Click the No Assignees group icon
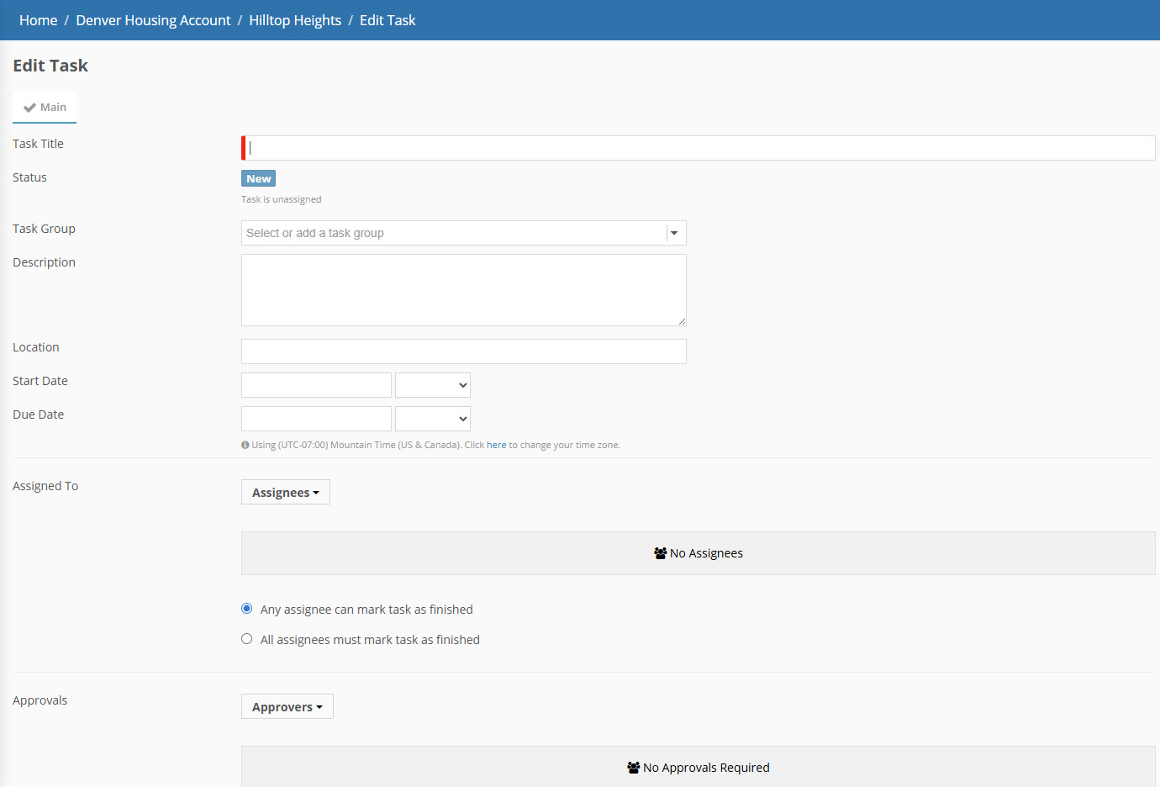This screenshot has height=787, width=1160. (x=661, y=553)
